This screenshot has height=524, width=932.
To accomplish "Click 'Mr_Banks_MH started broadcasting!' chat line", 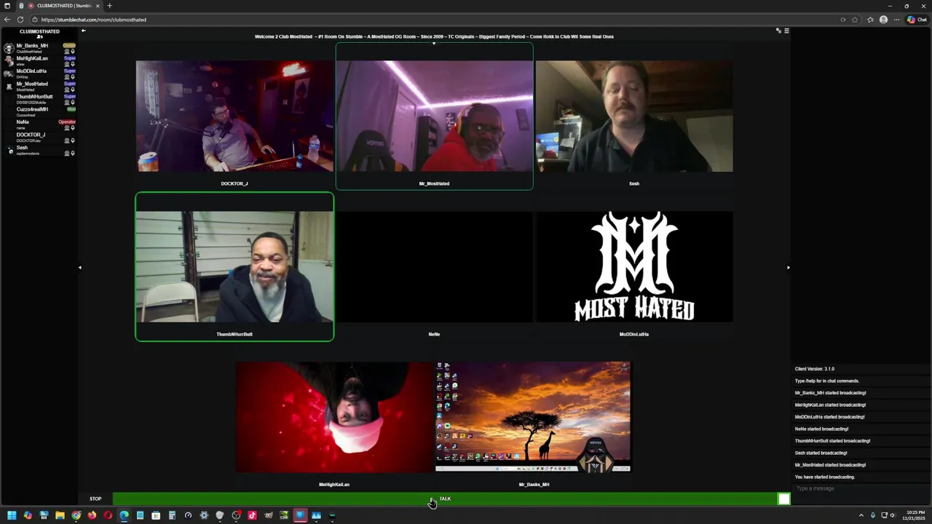I will point(830,393).
